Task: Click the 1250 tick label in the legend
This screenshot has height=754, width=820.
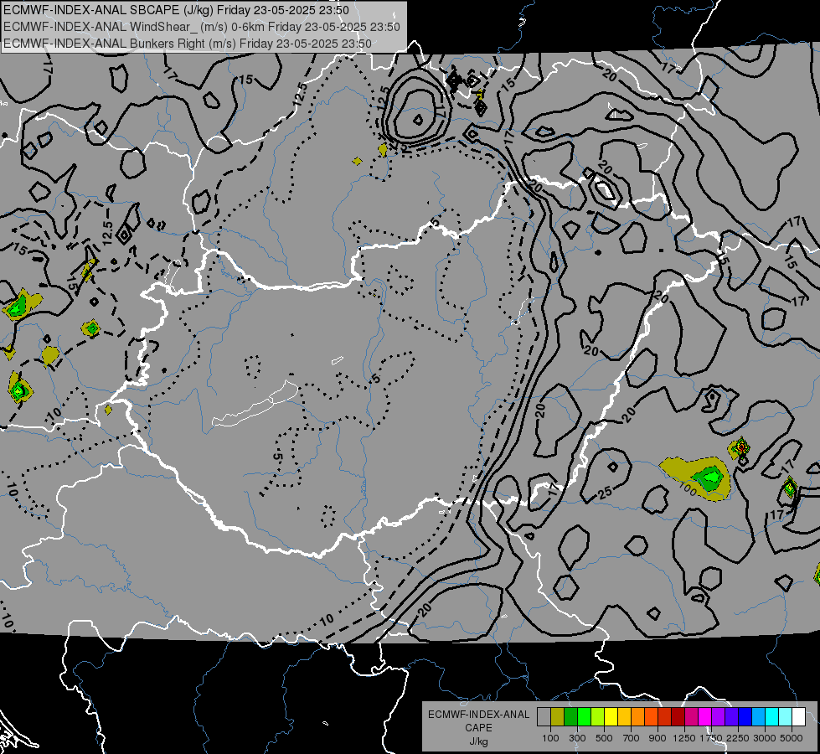Action: click(x=684, y=738)
